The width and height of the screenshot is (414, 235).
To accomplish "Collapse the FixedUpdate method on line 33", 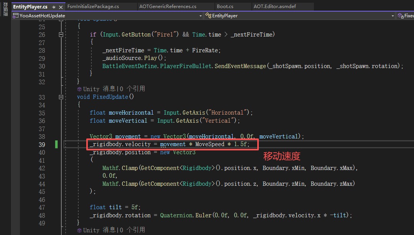I will [61, 97].
